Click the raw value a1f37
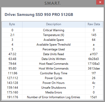Image resolution: width=105 pixels, height=102 pixels. 94,54
